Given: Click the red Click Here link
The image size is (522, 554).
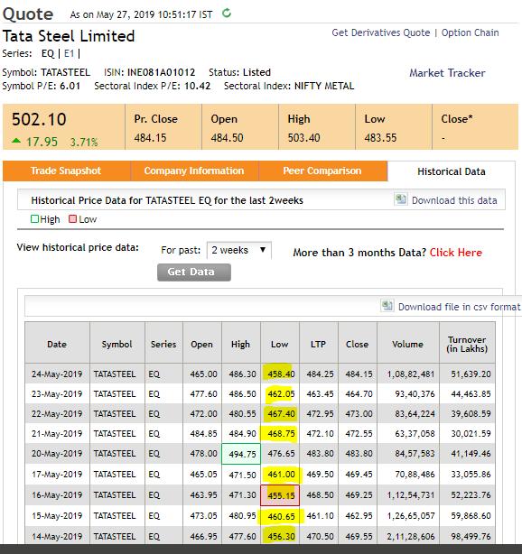Looking at the screenshot, I should click(456, 253).
